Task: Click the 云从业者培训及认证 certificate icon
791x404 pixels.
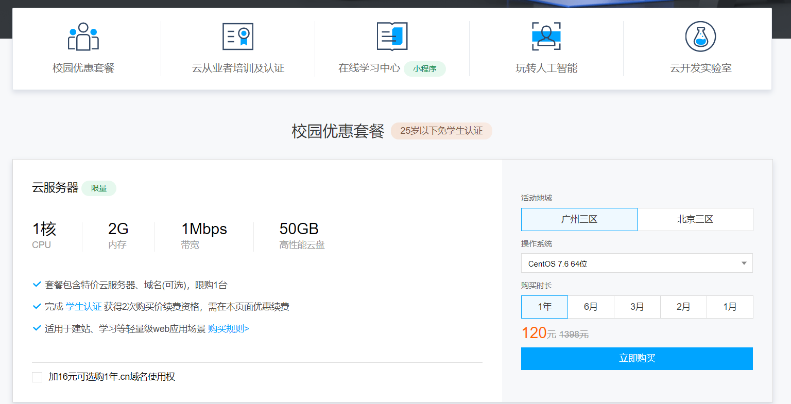Action: (238, 37)
